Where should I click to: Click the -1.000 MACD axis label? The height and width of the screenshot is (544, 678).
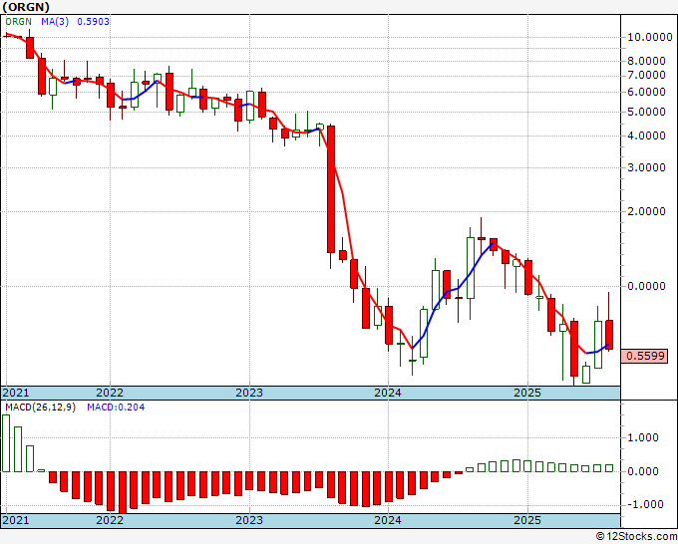(x=643, y=504)
